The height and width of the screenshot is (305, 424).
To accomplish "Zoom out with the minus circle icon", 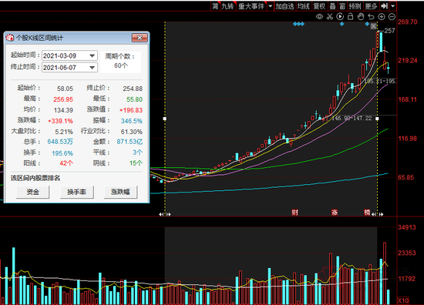I will tap(392, 17).
